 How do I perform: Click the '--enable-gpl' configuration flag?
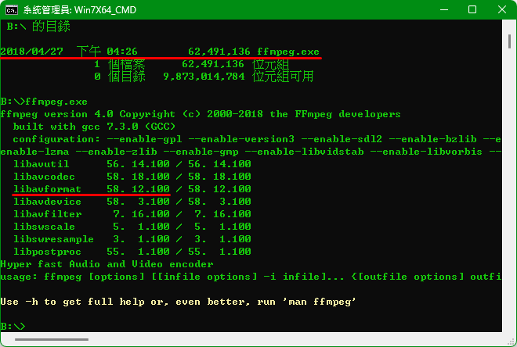tap(144, 139)
